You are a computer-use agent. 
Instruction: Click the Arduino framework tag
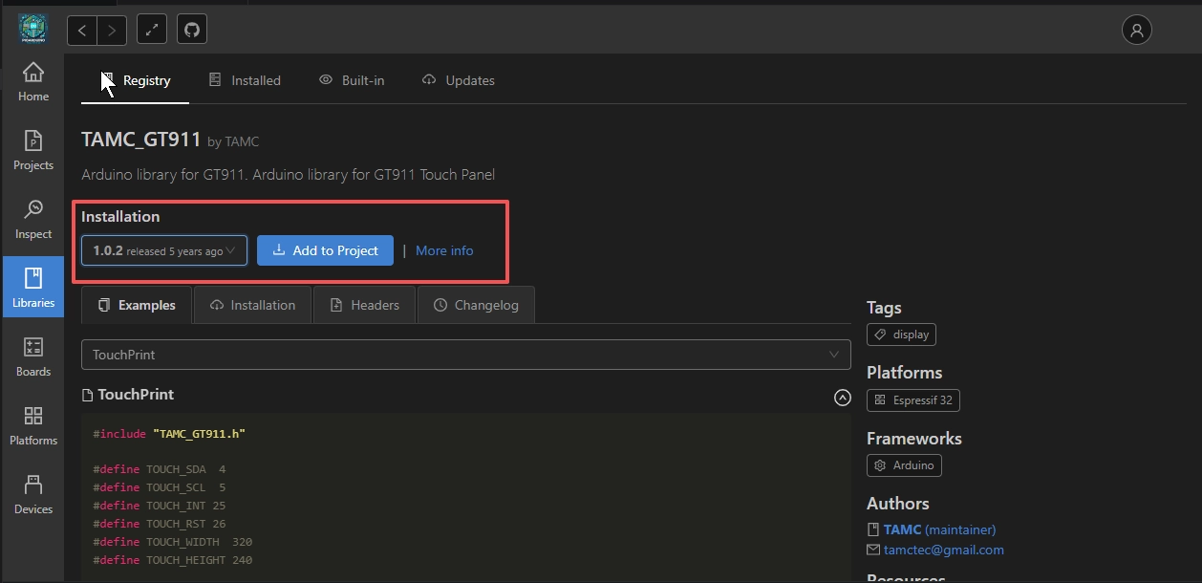click(x=904, y=464)
